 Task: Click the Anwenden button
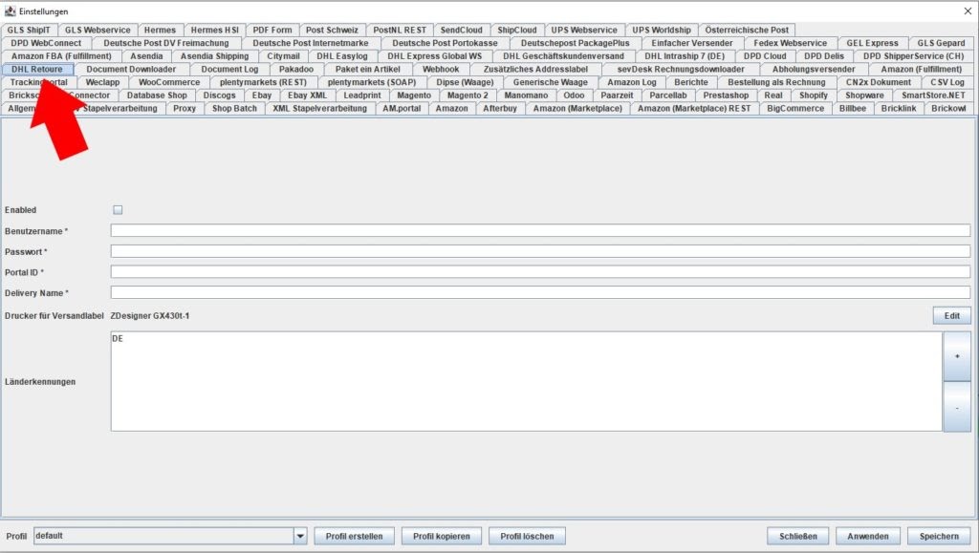click(x=868, y=536)
